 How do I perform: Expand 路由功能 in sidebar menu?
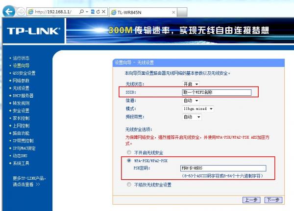point(21,133)
